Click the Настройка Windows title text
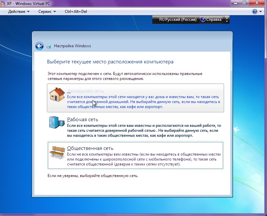Screen dimensions: 267x216 click(72, 46)
